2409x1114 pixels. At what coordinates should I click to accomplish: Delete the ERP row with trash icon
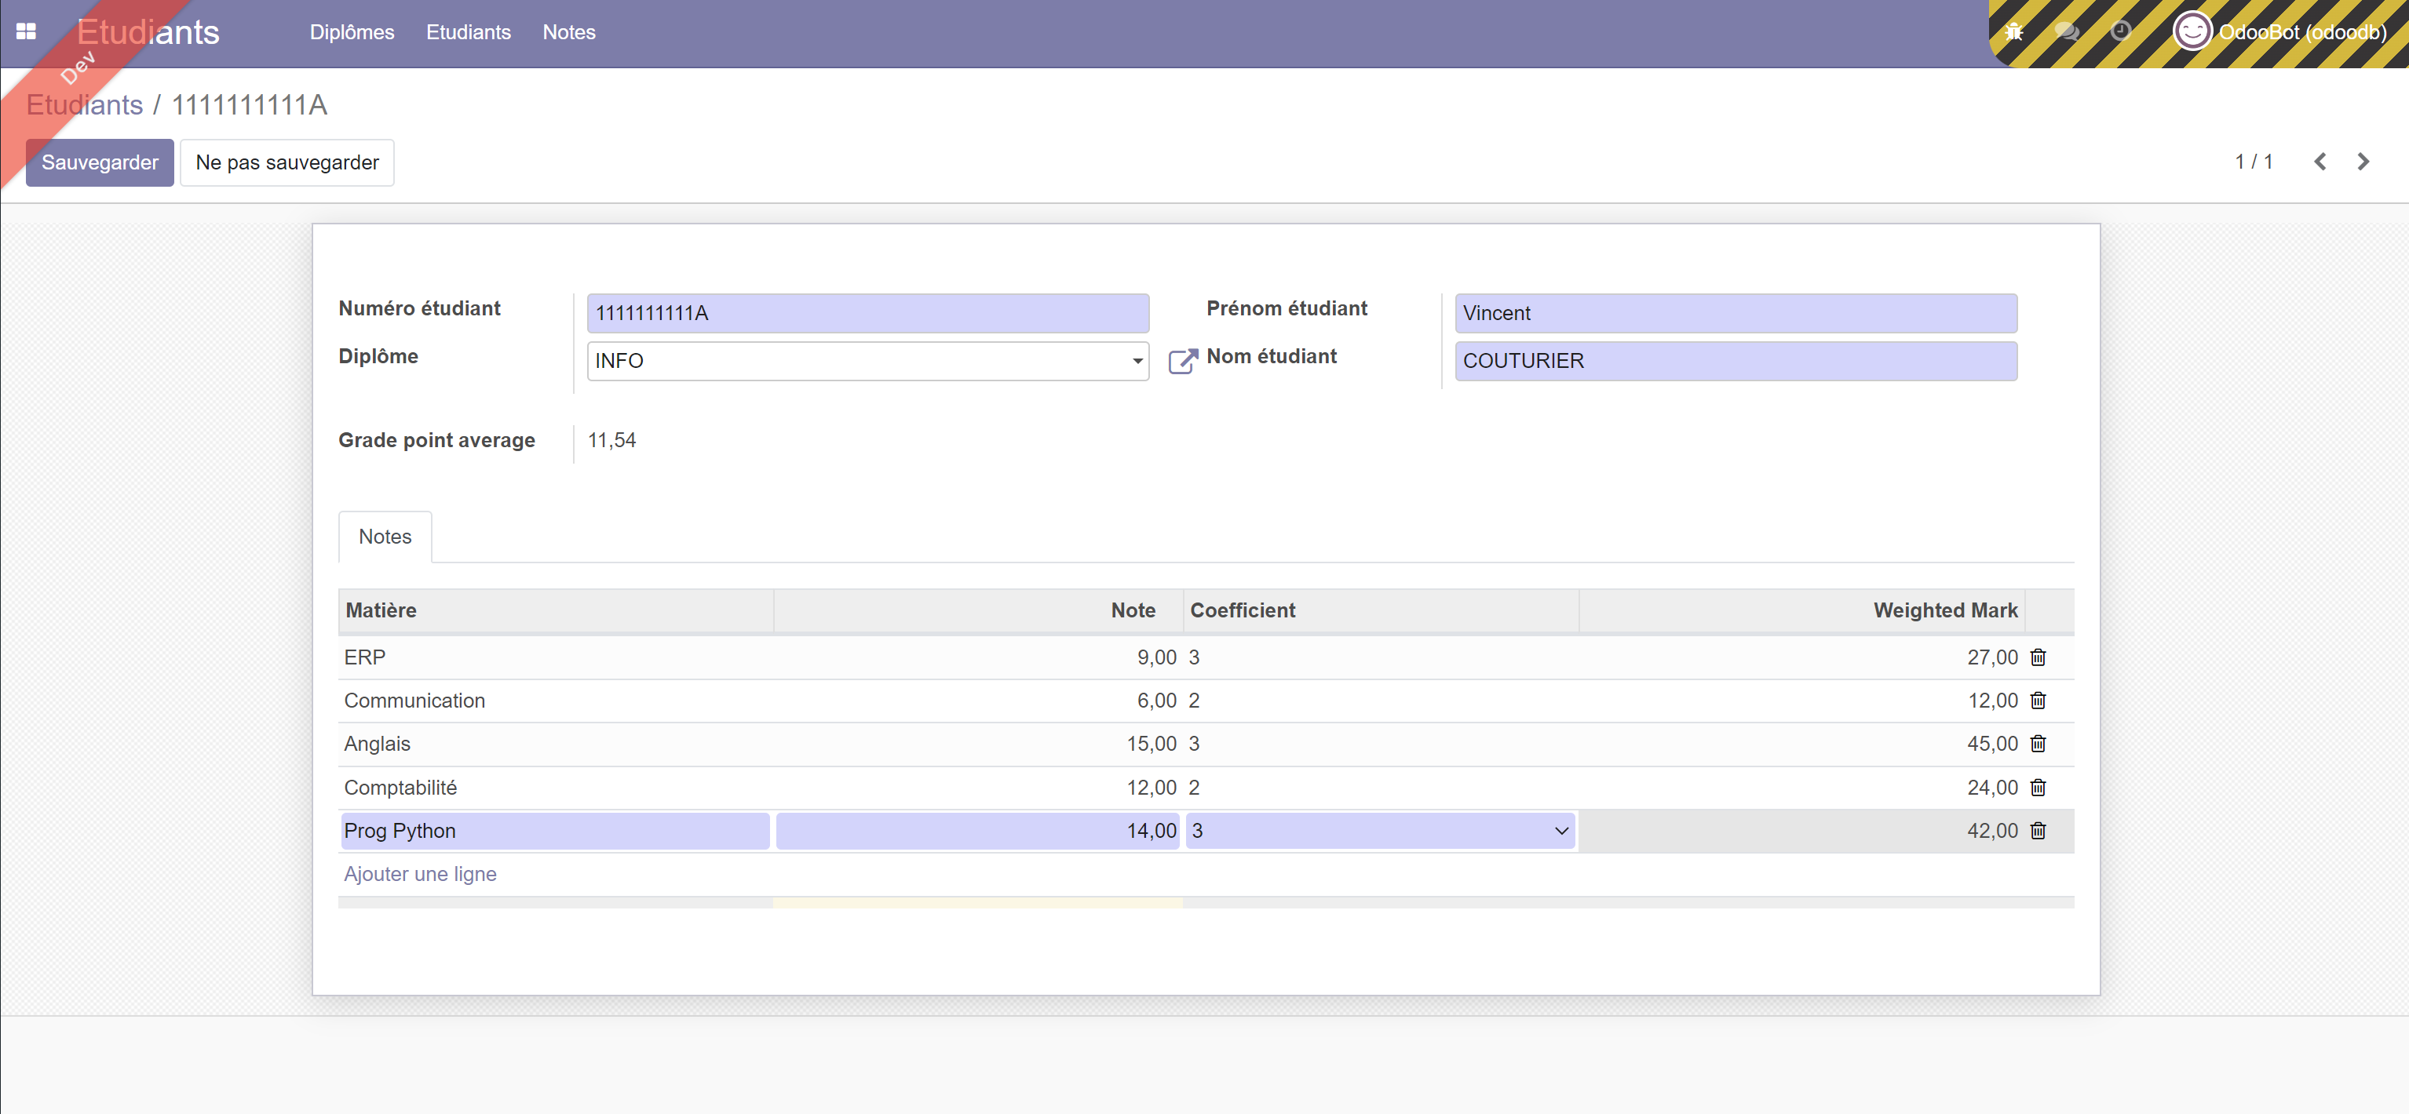[2038, 658]
